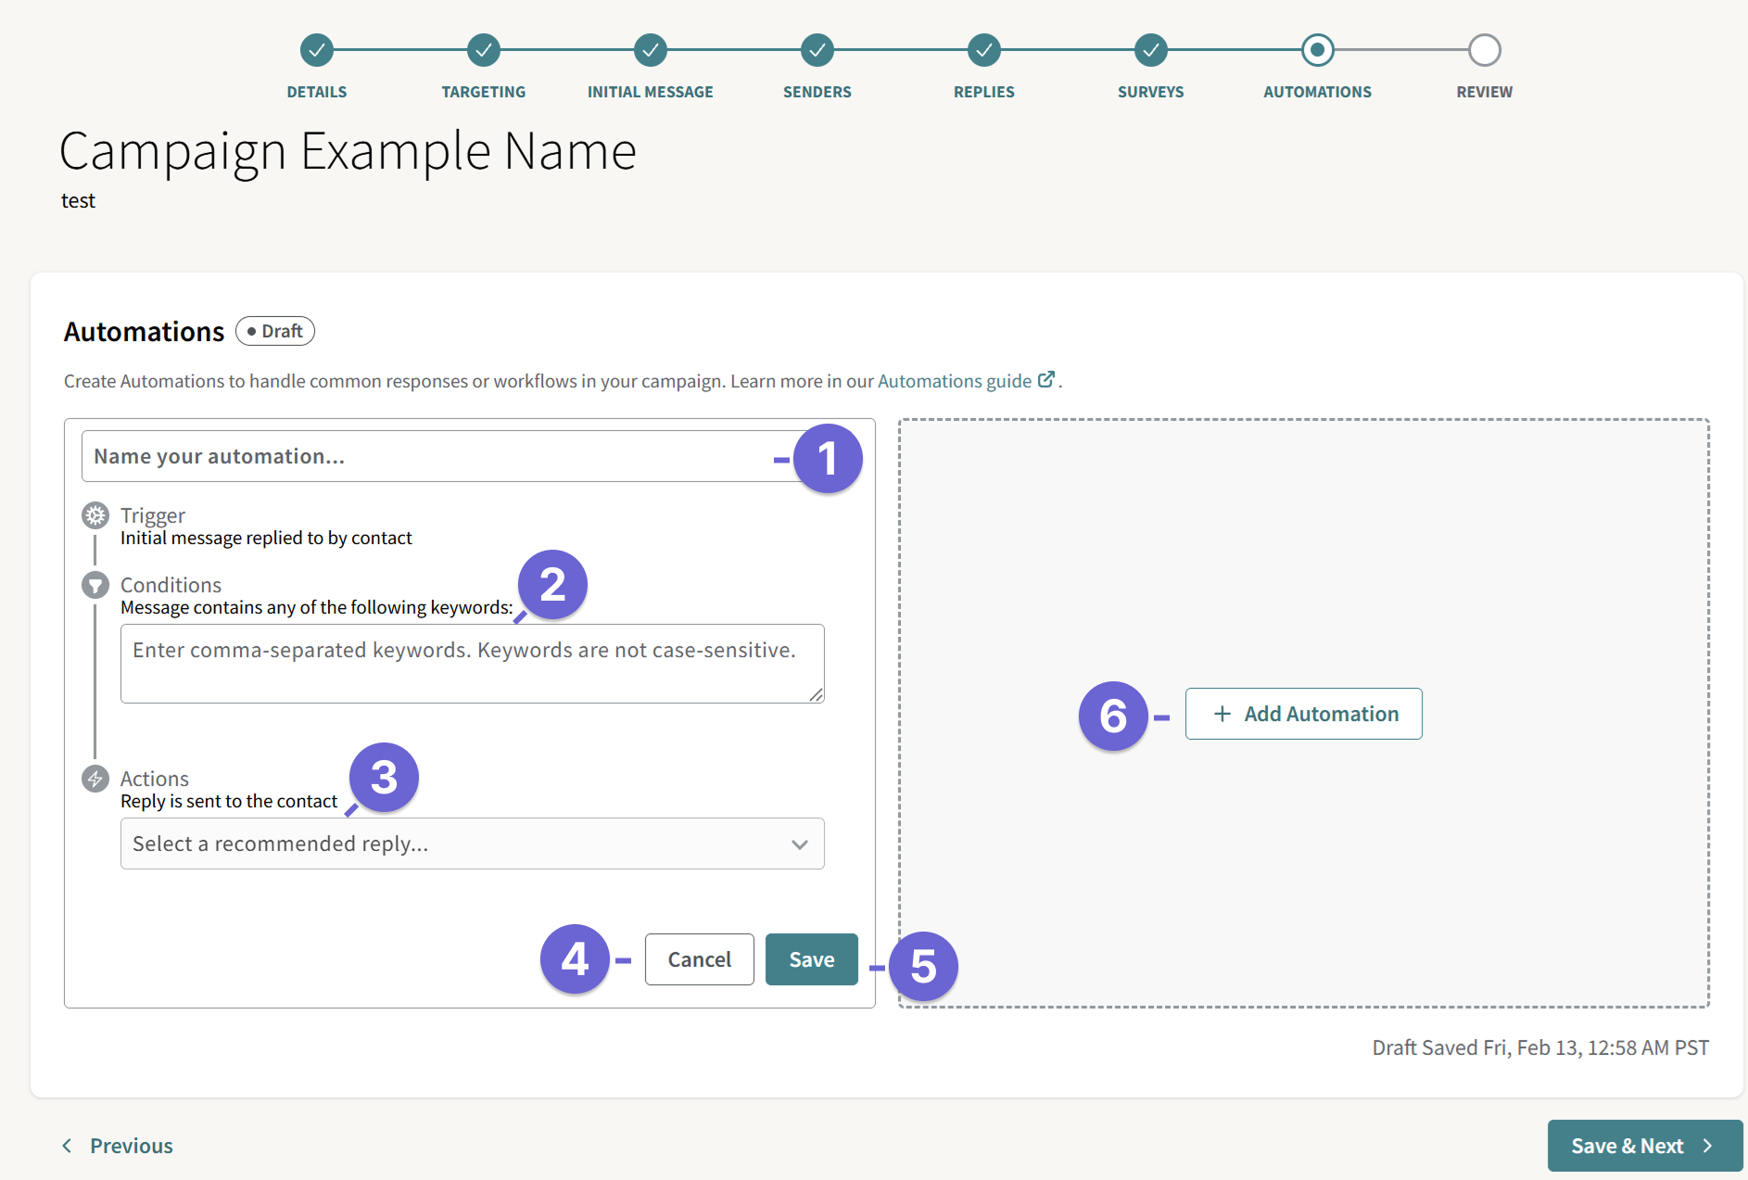Select the Initial Message step icon

tap(650, 50)
